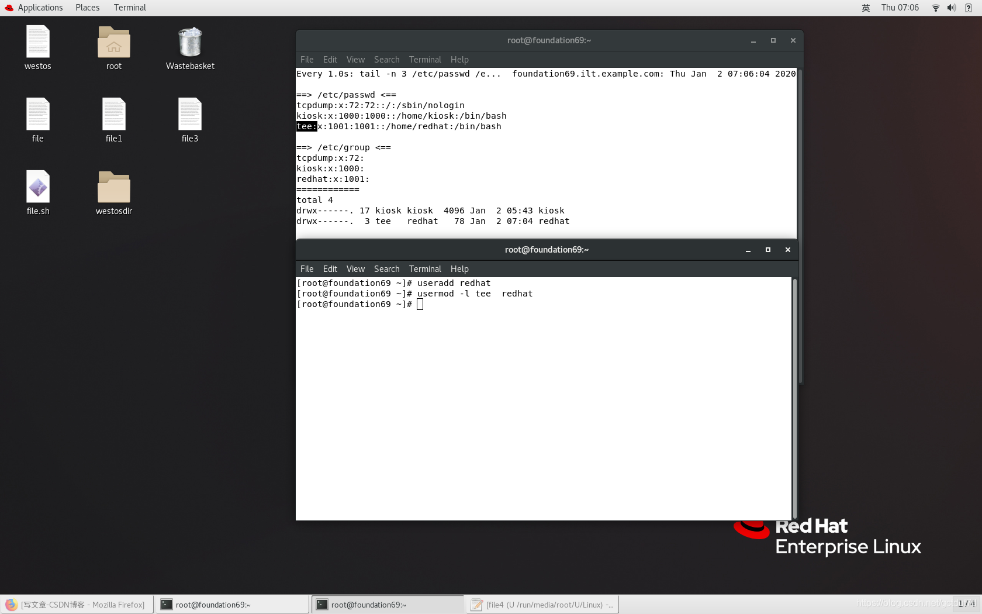
Task: Select the file1 desktop icon
Action: click(x=114, y=120)
